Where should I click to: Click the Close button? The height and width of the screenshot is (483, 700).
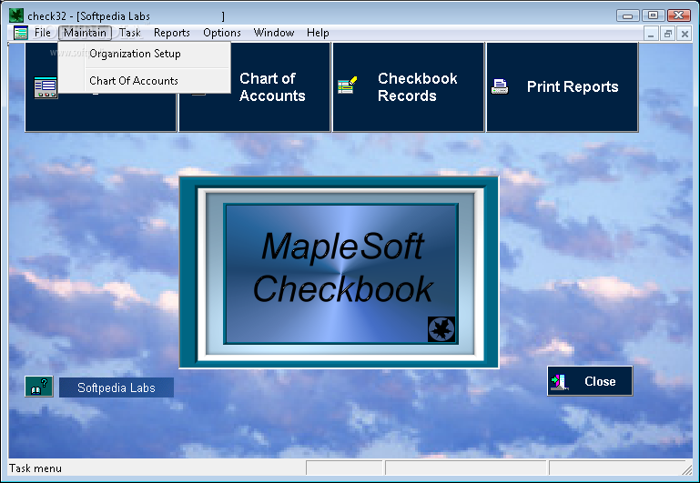pyautogui.click(x=590, y=381)
